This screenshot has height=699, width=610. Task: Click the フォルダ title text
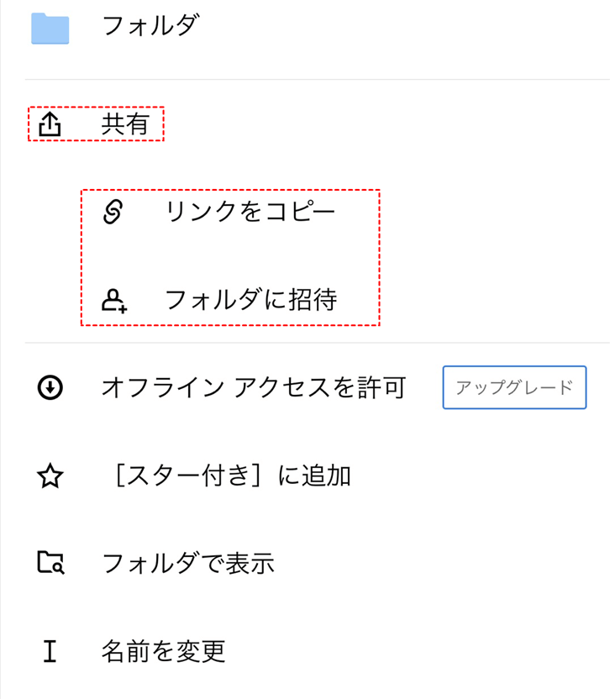(x=150, y=26)
